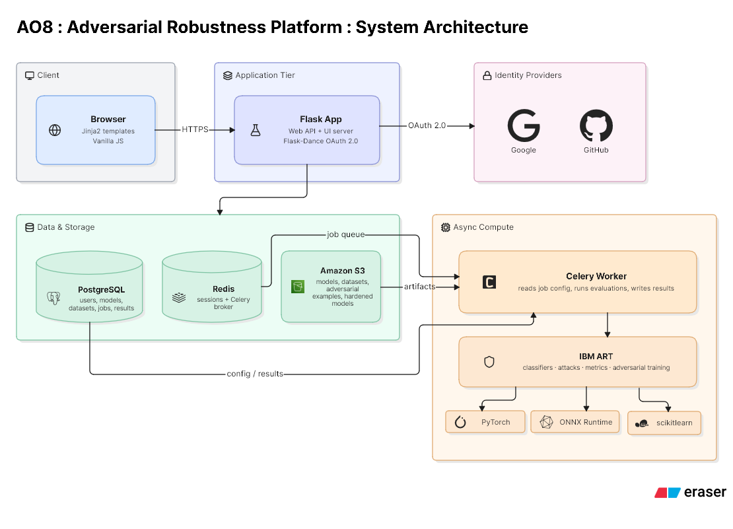Image resolution: width=733 pixels, height=529 pixels.
Task: Click 'users, models, datasets, jobs, results' text
Action: 102,304
